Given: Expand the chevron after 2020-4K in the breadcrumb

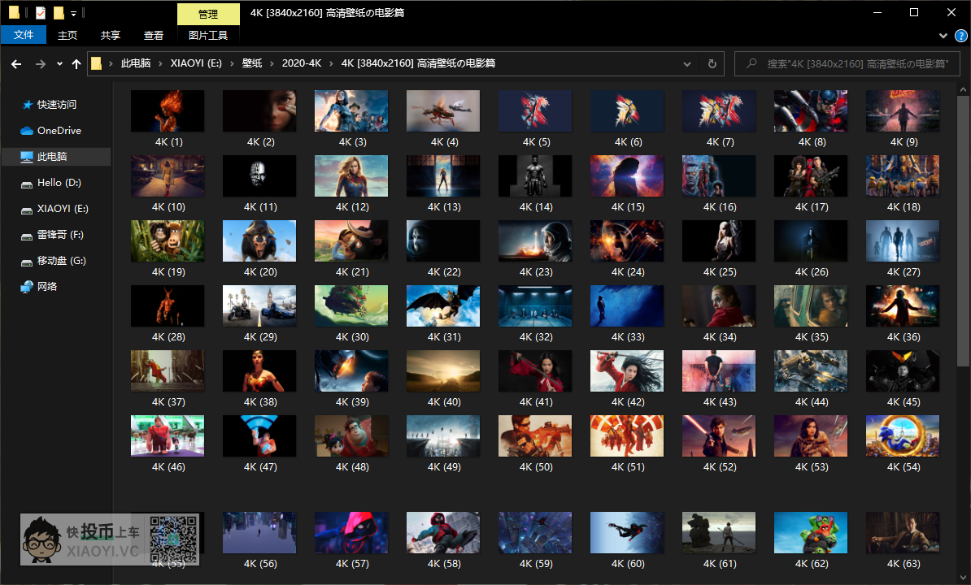Looking at the screenshot, I should click(331, 63).
